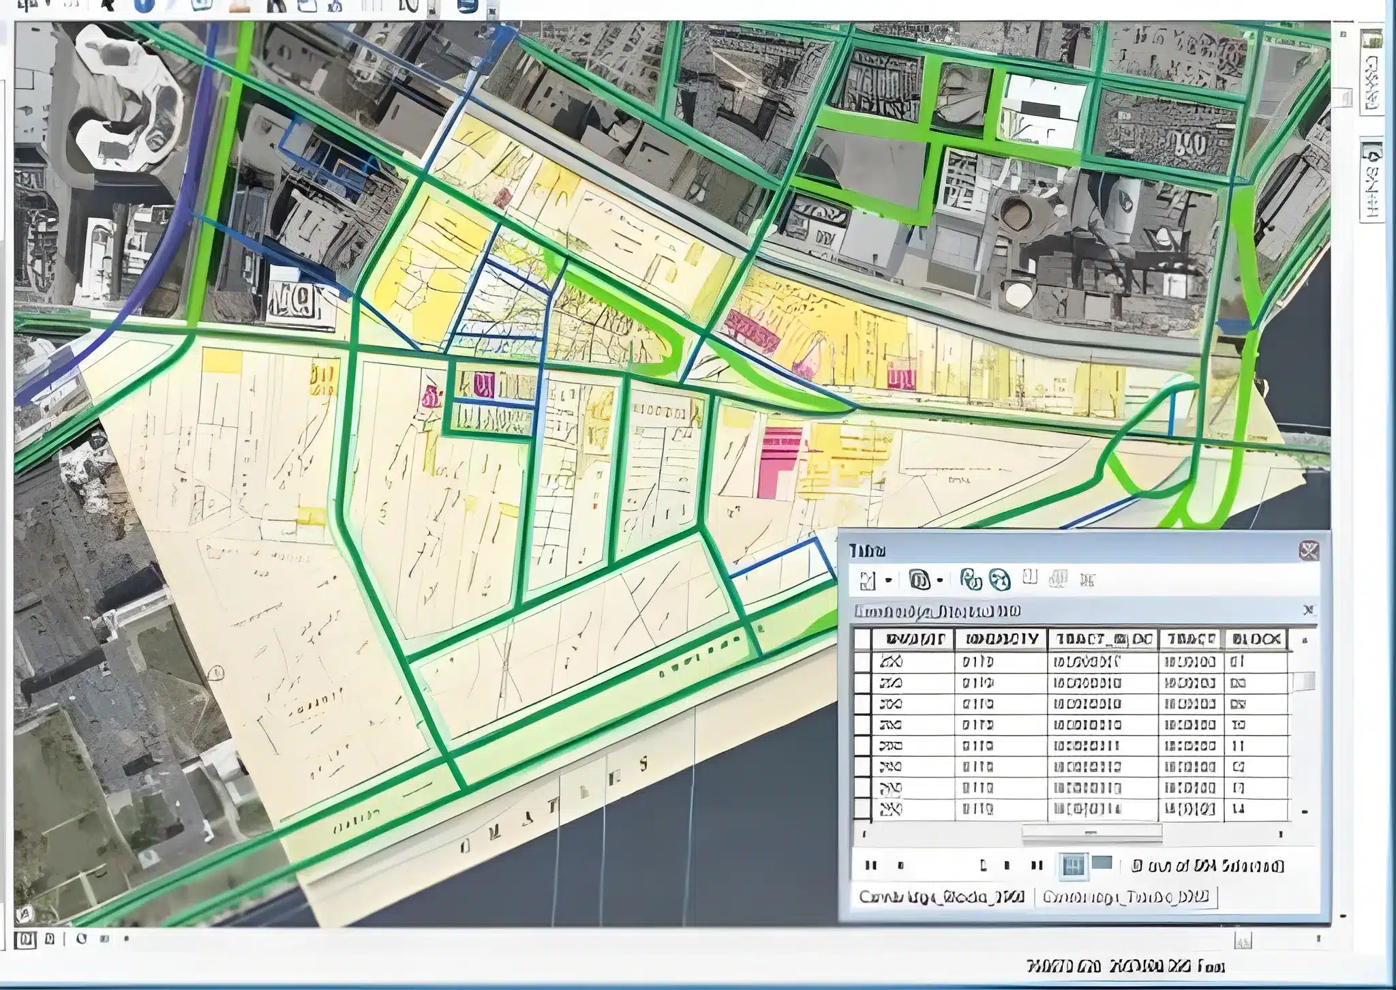Click the table's horizontal scrollbar thumb
The height and width of the screenshot is (990, 1396).
pos(1091,832)
